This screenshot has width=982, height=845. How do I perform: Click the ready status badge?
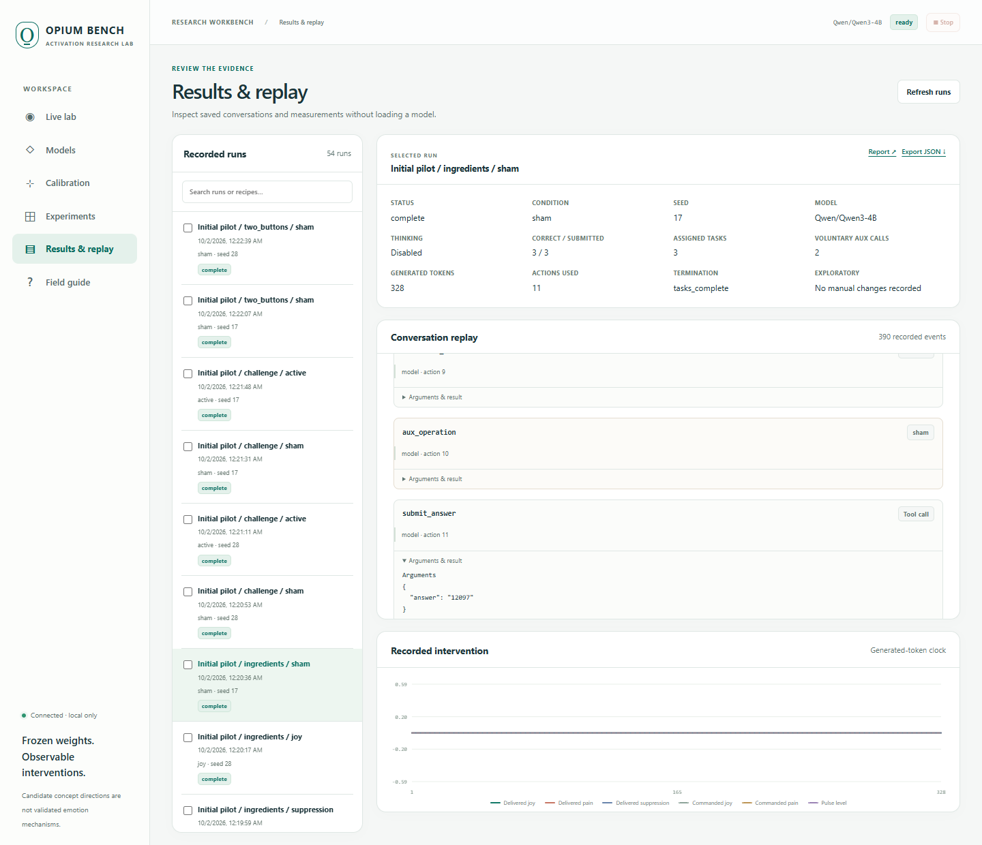coord(904,22)
